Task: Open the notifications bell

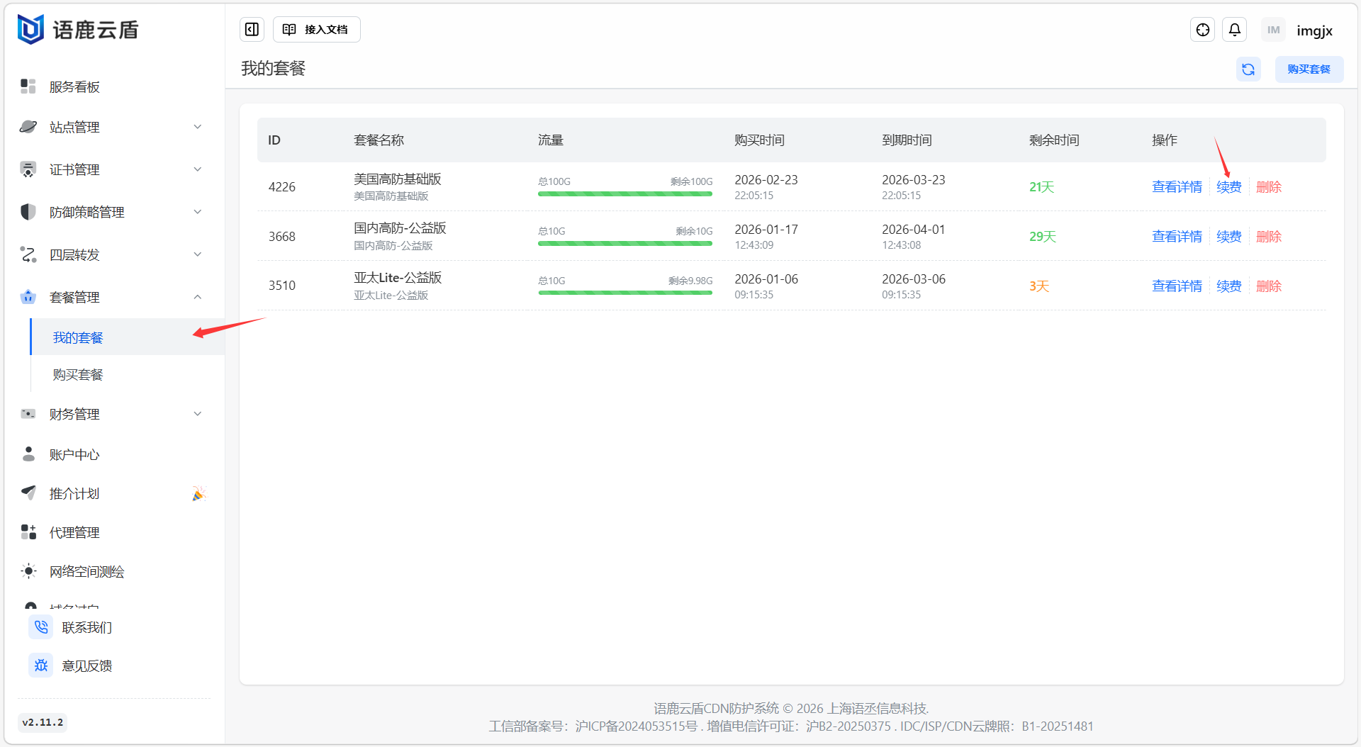Action: [1234, 30]
